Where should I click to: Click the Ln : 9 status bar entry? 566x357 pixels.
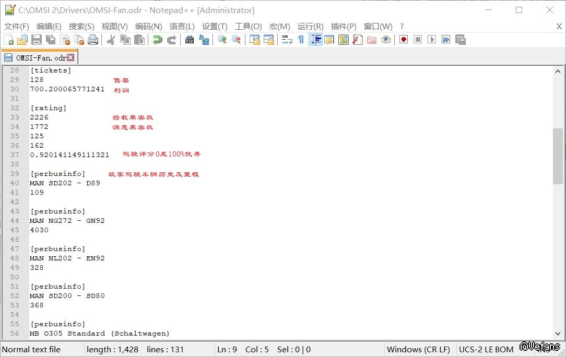coord(227,349)
